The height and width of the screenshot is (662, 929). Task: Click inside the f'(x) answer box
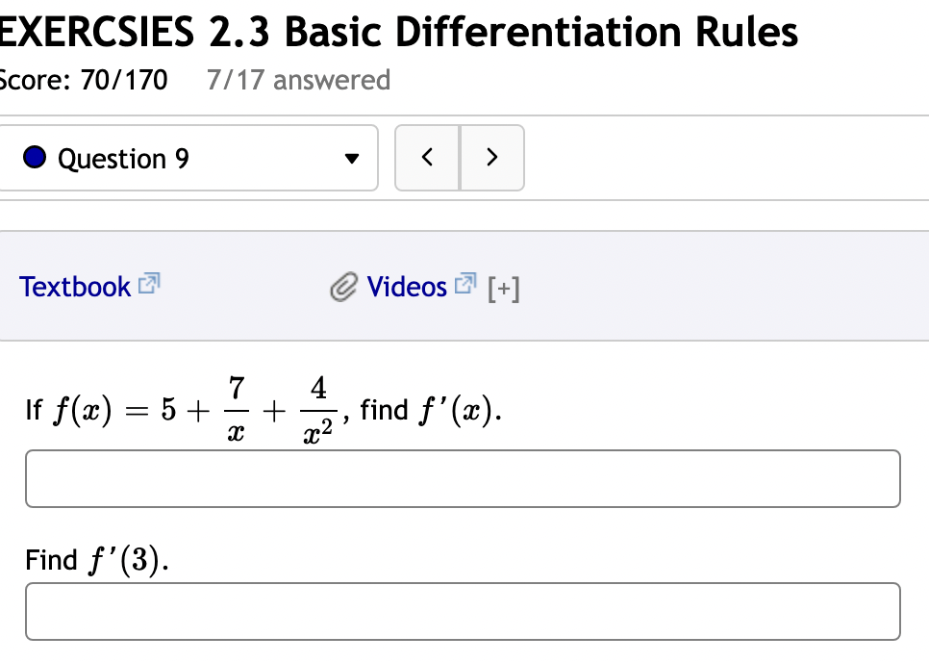tap(464, 478)
